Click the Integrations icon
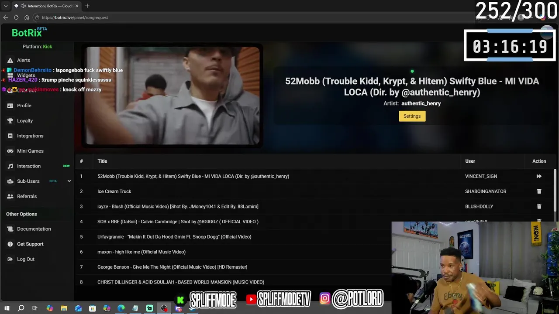Image resolution: width=559 pixels, height=314 pixels. [x=10, y=136]
